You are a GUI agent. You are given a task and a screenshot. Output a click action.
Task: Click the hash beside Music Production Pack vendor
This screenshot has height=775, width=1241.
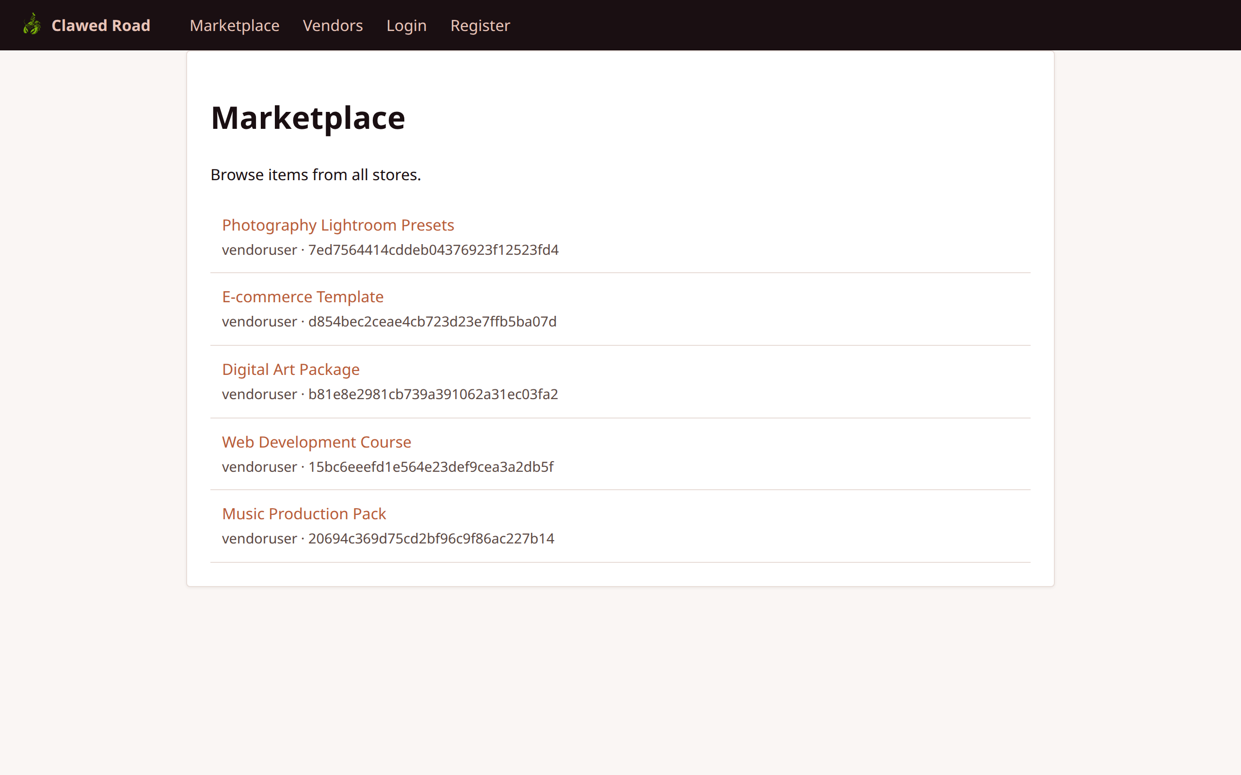431,538
